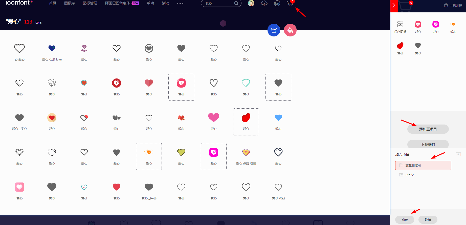
Task: Deselect the selected orange winged heart icon
Action: [x=149, y=152]
